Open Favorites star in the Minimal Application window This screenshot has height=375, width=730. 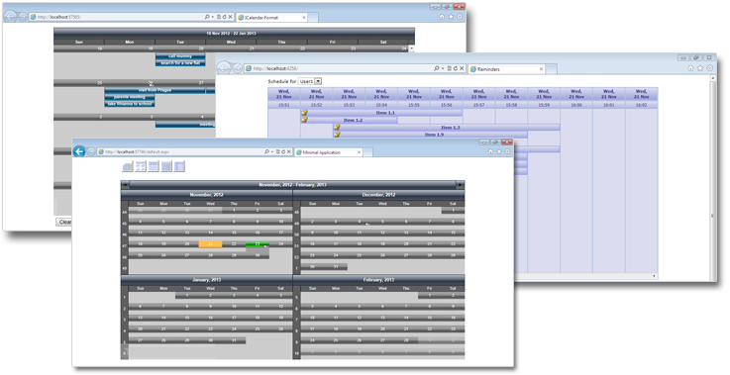499,151
